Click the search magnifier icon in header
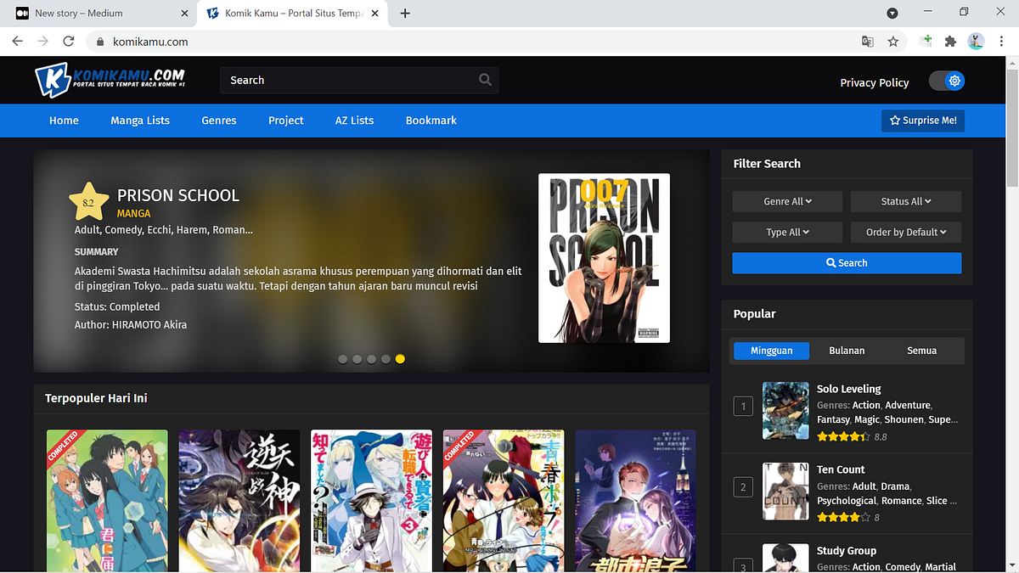This screenshot has width=1019, height=573. click(x=485, y=80)
